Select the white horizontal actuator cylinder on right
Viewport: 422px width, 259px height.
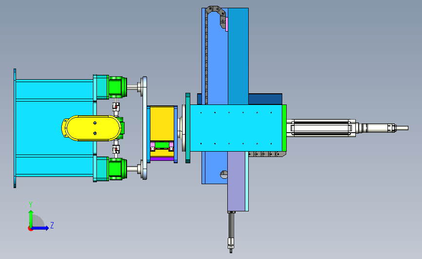[x=321, y=128]
